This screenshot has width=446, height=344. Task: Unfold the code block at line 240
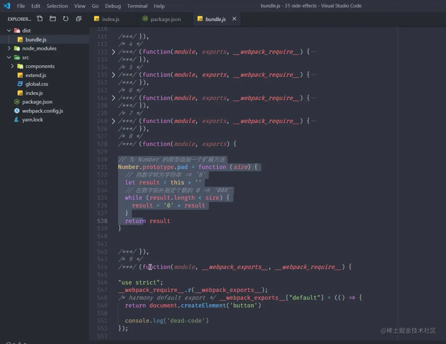113,121
